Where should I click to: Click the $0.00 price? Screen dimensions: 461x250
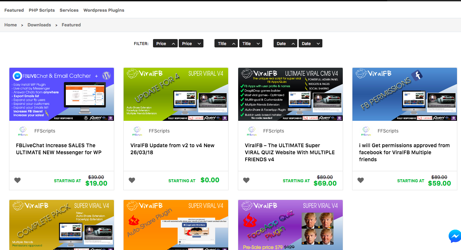click(x=210, y=180)
